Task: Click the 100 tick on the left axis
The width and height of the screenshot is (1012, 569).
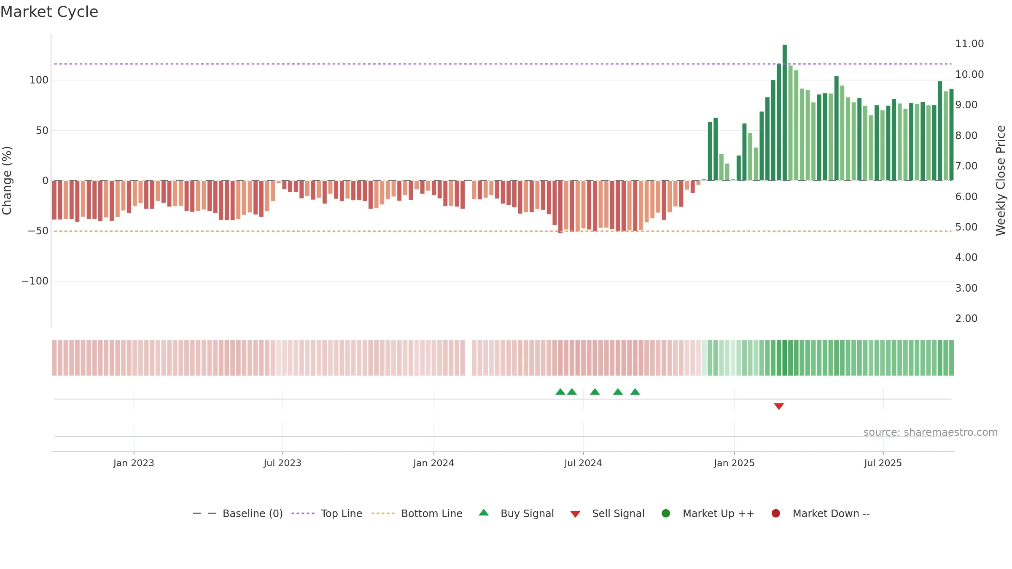Action: pyautogui.click(x=39, y=80)
